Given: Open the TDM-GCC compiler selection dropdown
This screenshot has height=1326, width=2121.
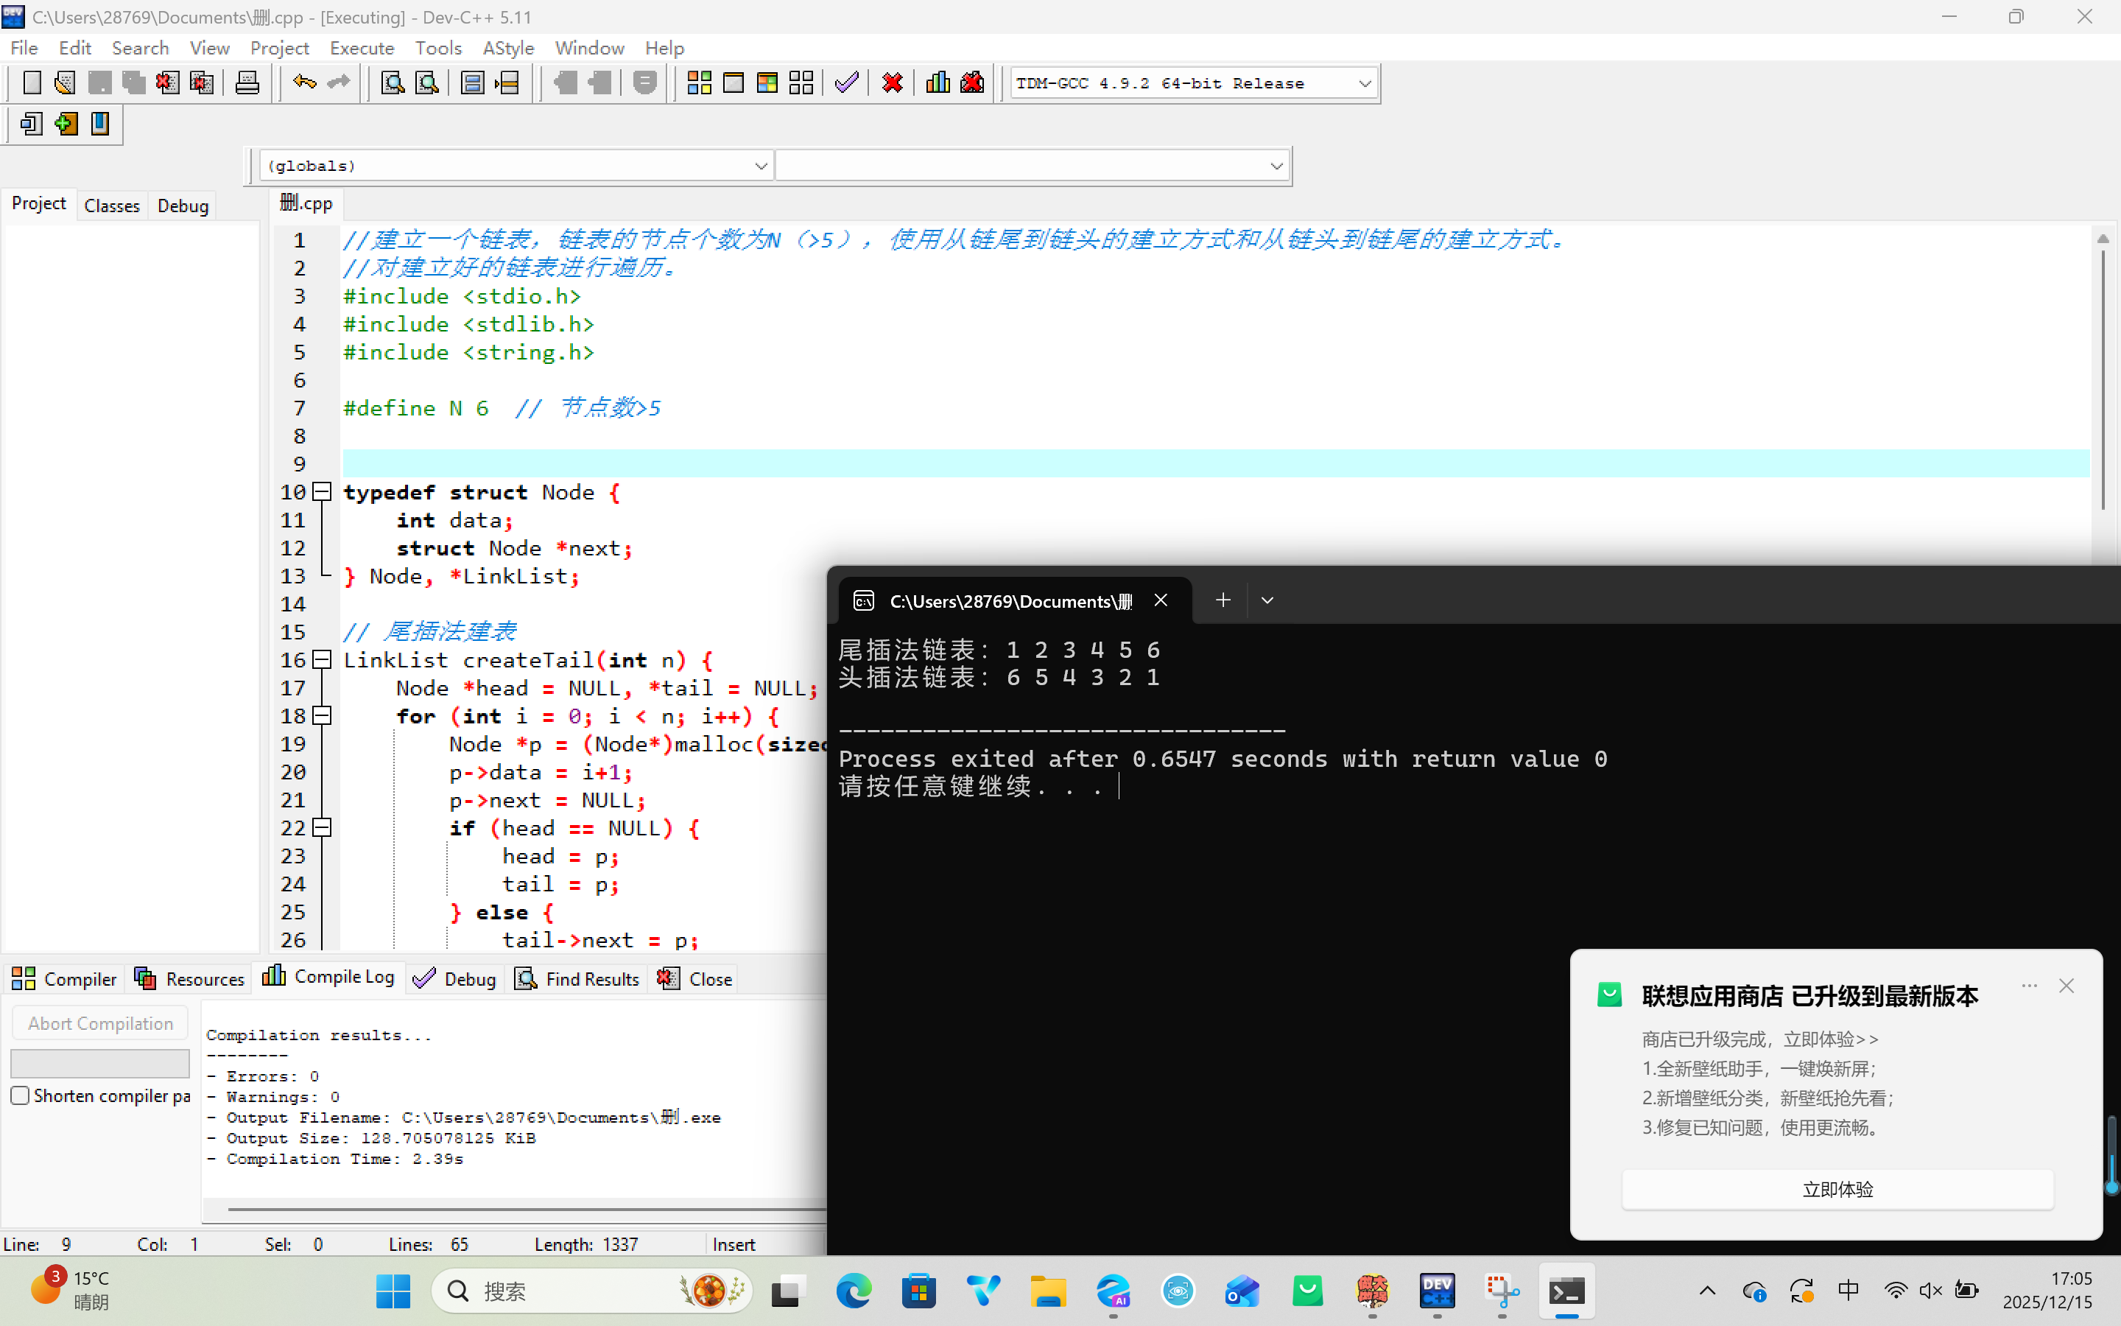Looking at the screenshot, I should [1364, 83].
